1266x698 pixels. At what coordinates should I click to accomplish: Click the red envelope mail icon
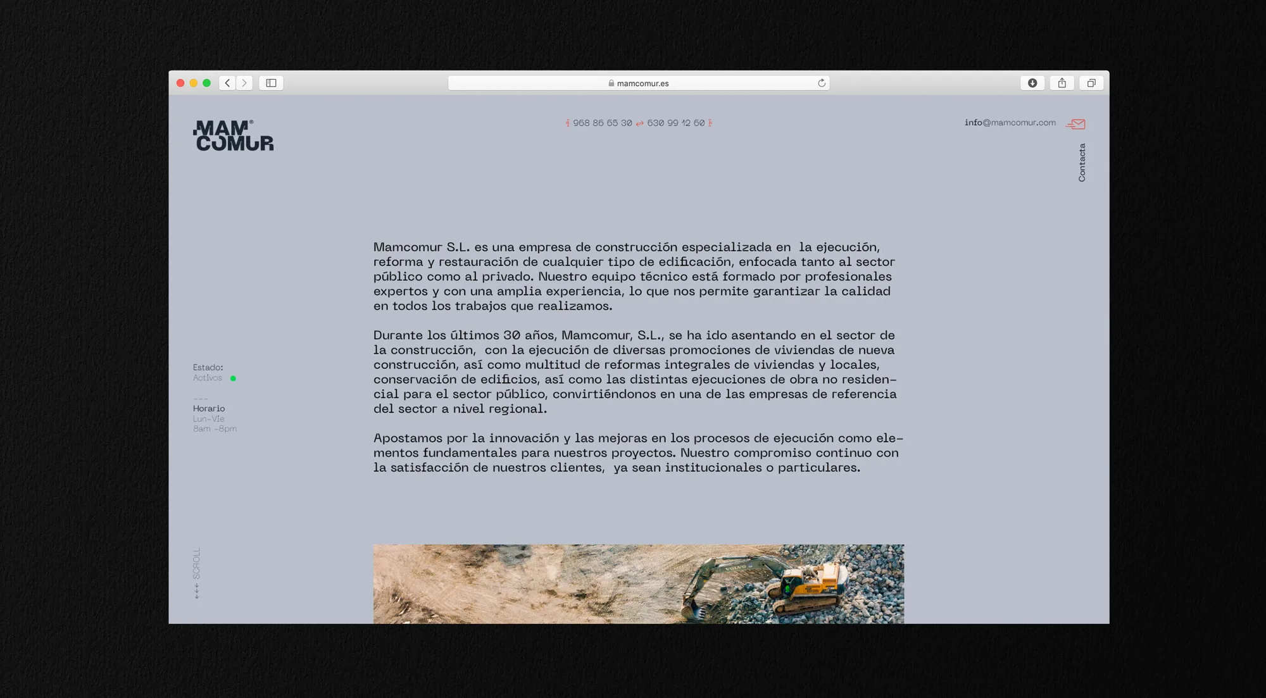tap(1075, 124)
